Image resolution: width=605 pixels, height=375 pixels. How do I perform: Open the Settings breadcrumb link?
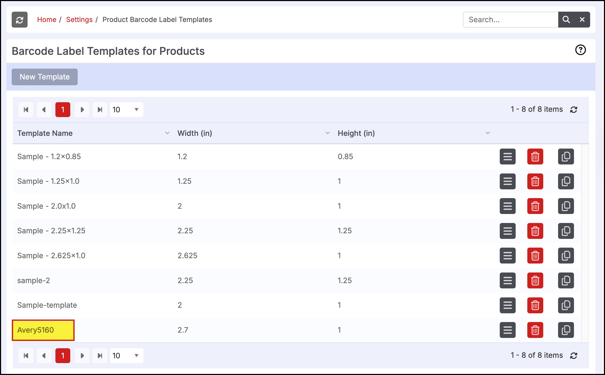[x=79, y=20]
